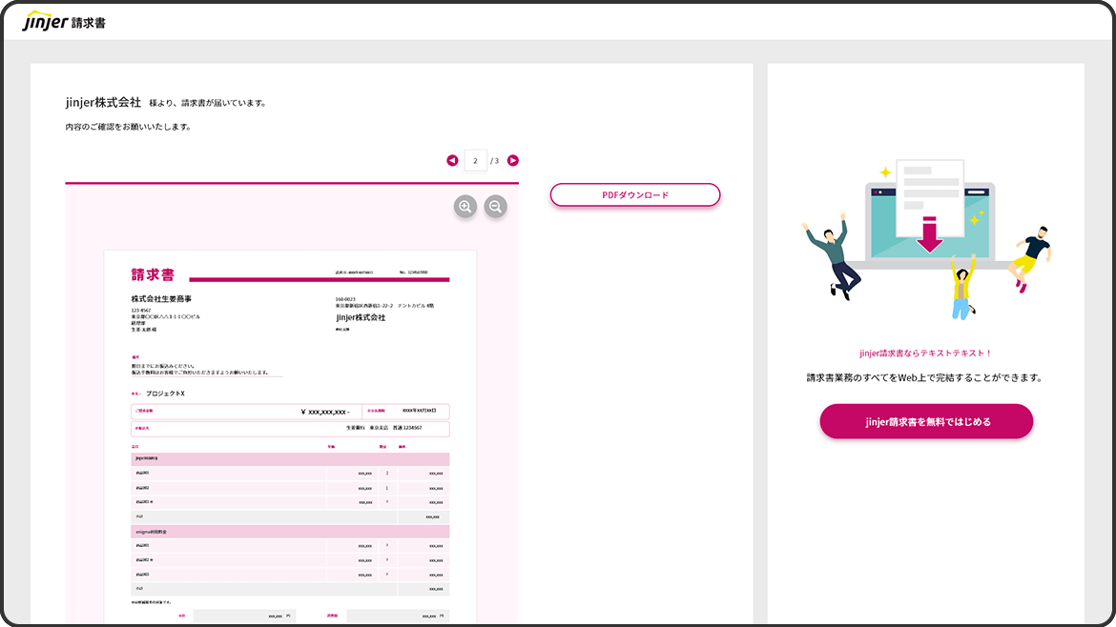
Task: Click the enigma利用料金 section header row
Action: coord(290,531)
